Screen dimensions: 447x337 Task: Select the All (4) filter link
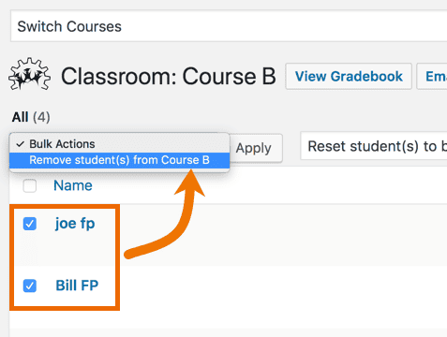pos(31,118)
